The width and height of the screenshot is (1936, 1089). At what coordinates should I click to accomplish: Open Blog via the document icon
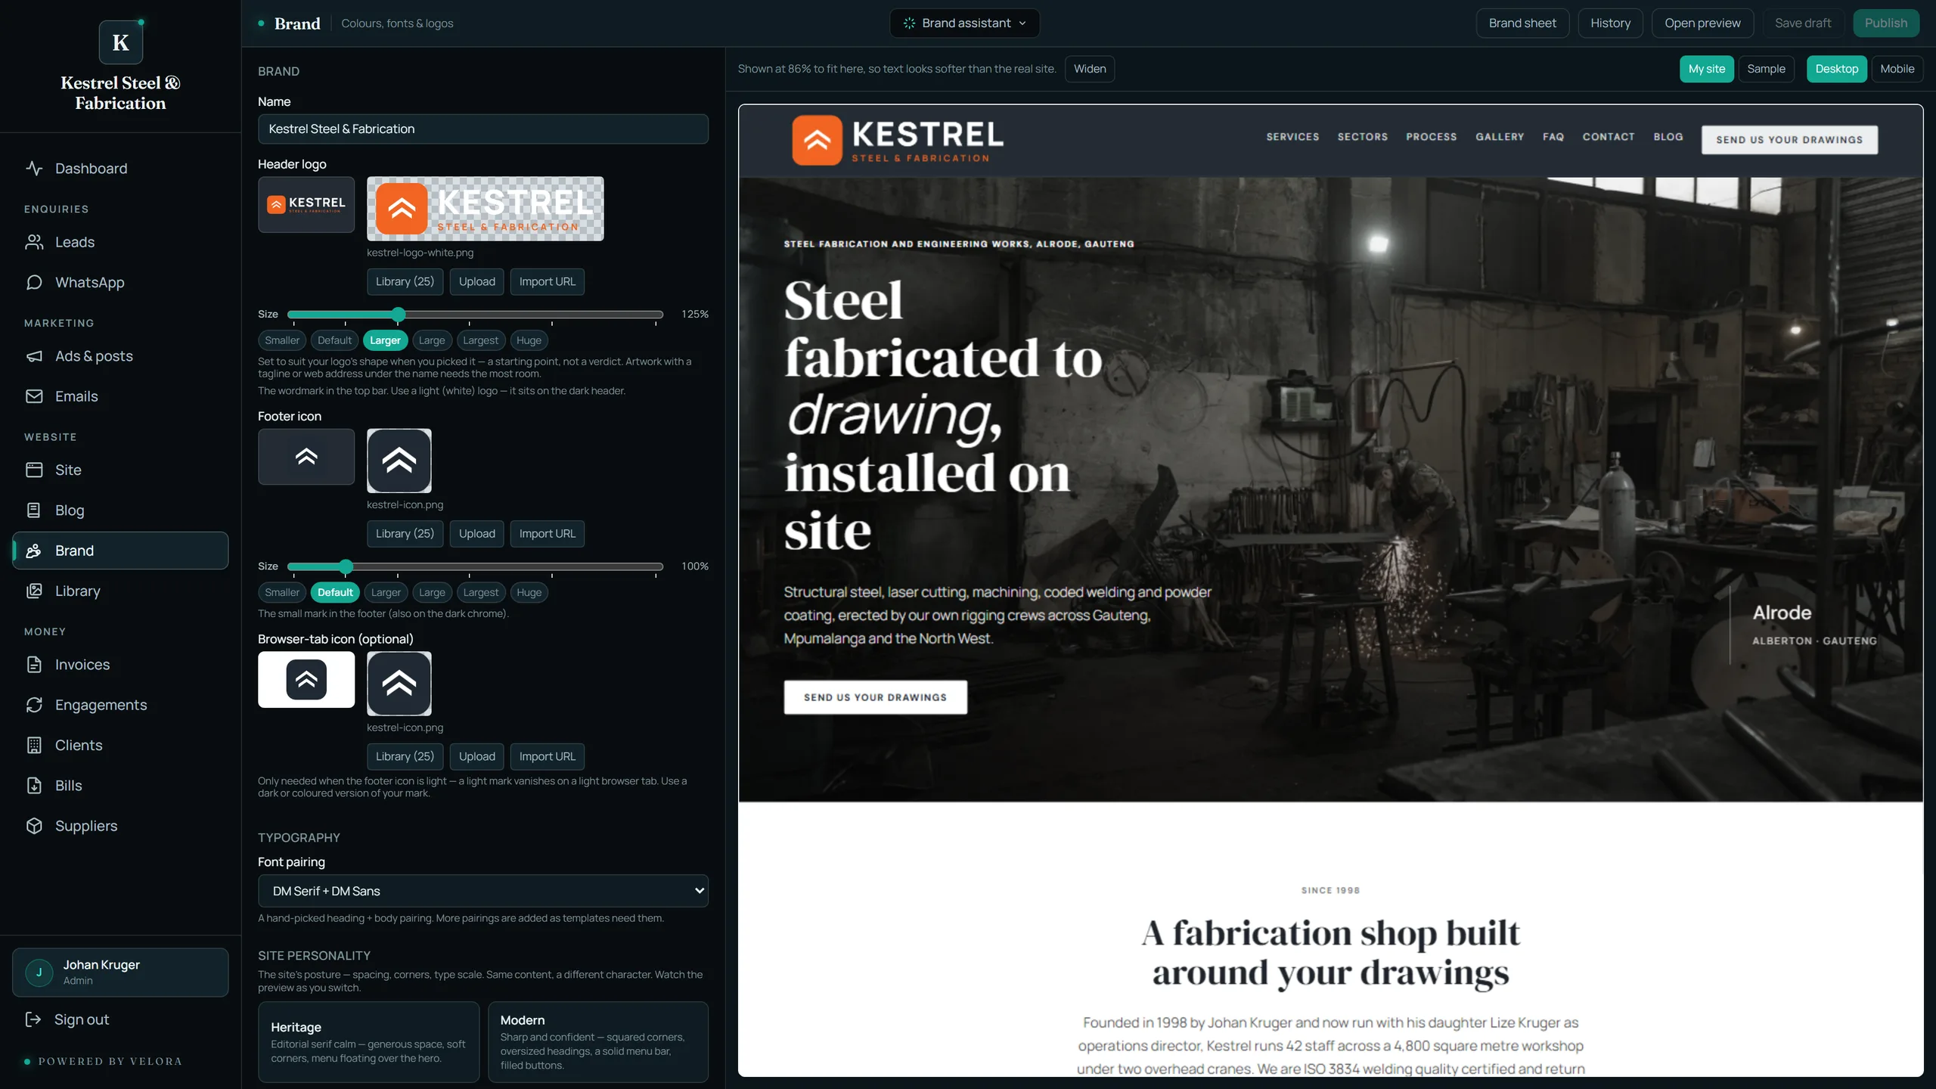[x=34, y=510]
